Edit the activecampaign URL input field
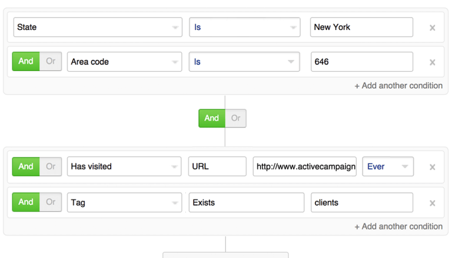 305,166
